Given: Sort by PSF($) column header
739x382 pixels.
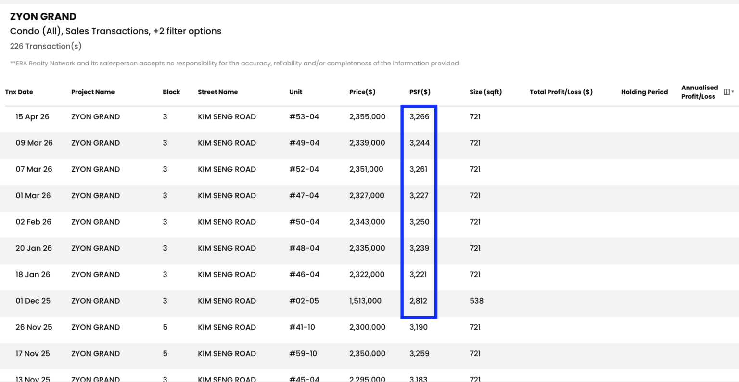Looking at the screenshot, I should click(420, 92).
